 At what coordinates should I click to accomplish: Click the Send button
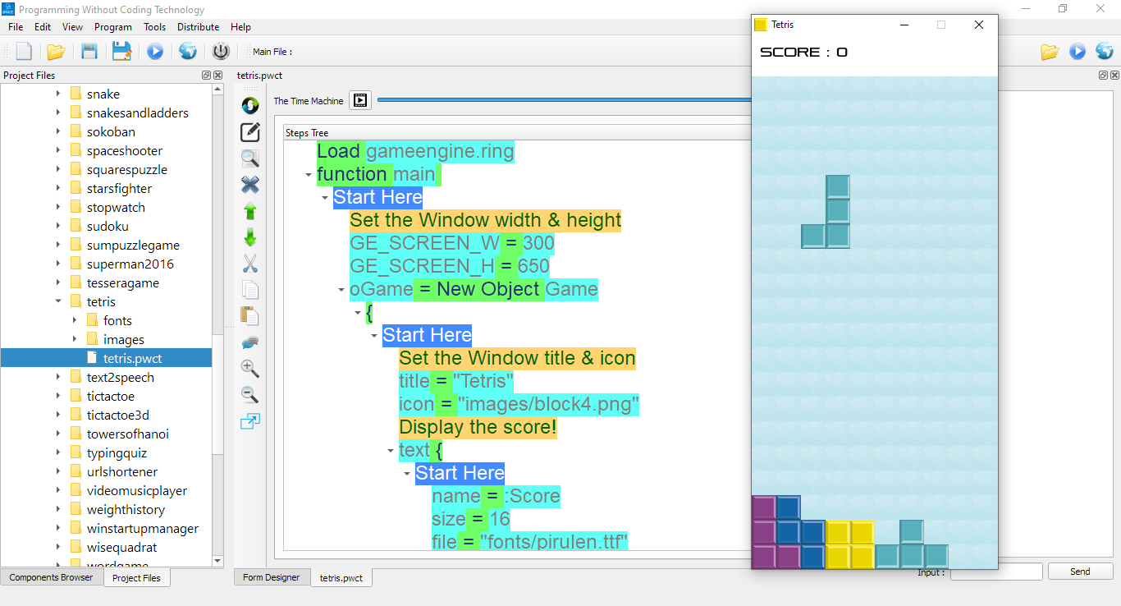click(1080, 572)
